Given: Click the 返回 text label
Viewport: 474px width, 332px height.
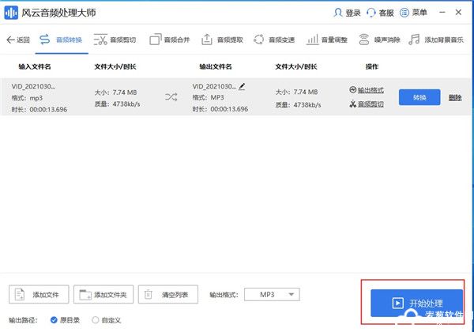Looking at the screenshot, I should tap(23, 40).
